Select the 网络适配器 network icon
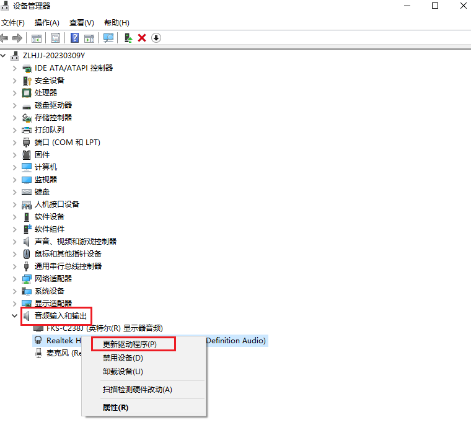This screenshot has height=443, width=471. (x=27, y=279)
